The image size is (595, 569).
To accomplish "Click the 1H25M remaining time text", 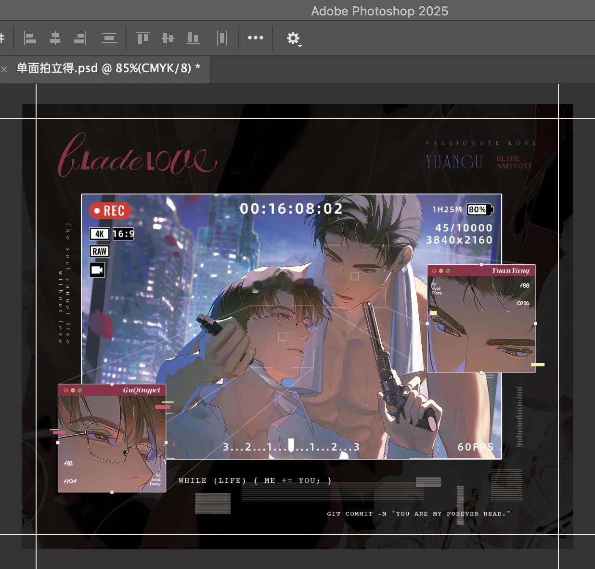I will click(447, 209).
